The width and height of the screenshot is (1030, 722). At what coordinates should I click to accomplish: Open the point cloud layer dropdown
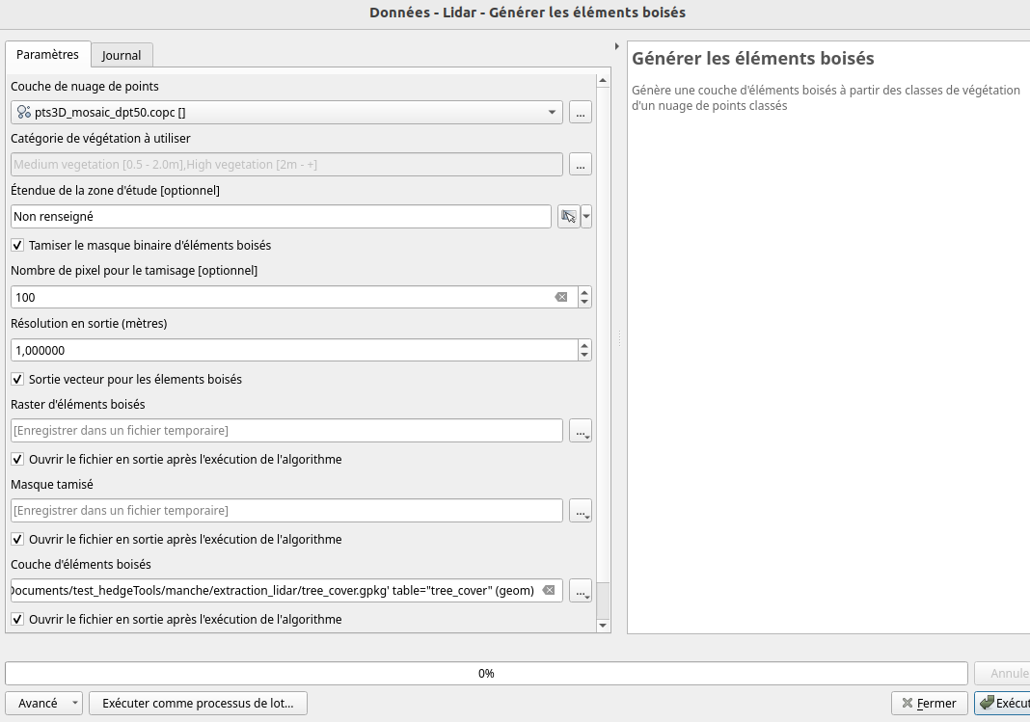coord(552,113)
